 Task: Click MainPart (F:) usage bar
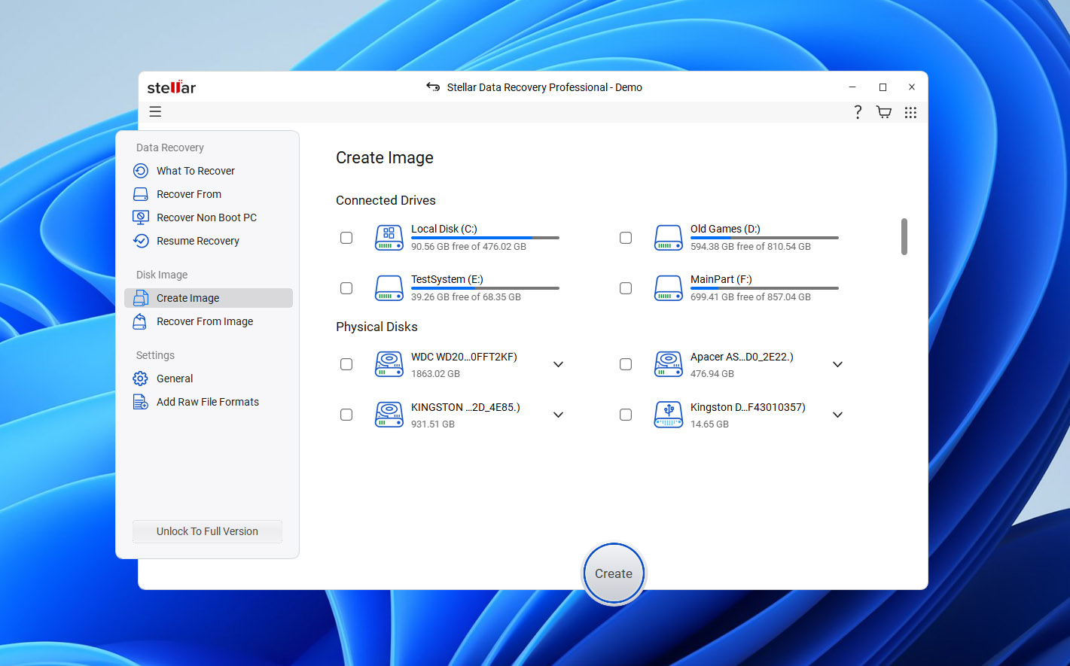pyautogui.click(x=764, y=288)
